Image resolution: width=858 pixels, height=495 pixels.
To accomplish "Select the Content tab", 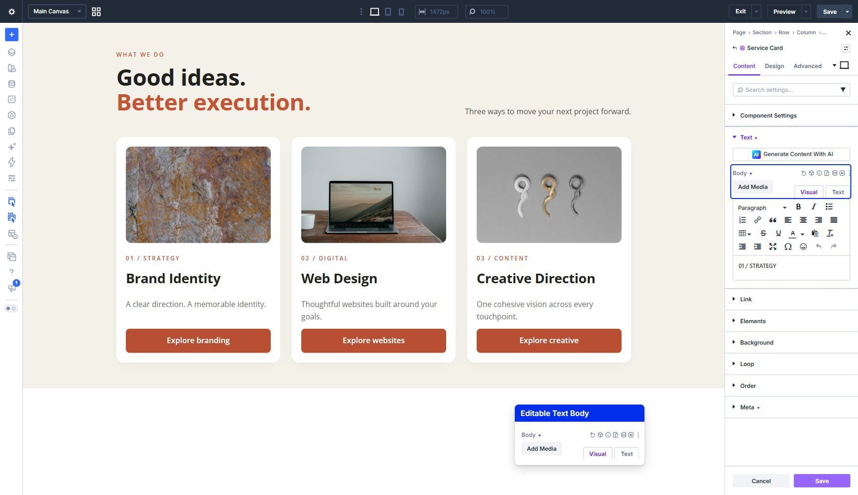I will [x=744, y=66].
